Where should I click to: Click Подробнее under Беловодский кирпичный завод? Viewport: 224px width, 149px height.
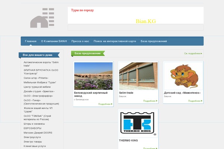(105, 104)
